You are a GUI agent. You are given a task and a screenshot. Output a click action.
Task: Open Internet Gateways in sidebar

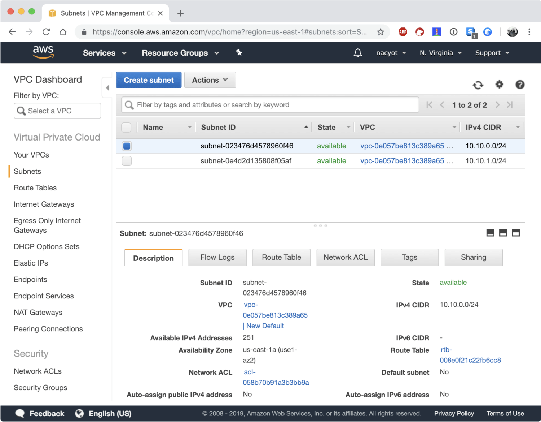44,204
